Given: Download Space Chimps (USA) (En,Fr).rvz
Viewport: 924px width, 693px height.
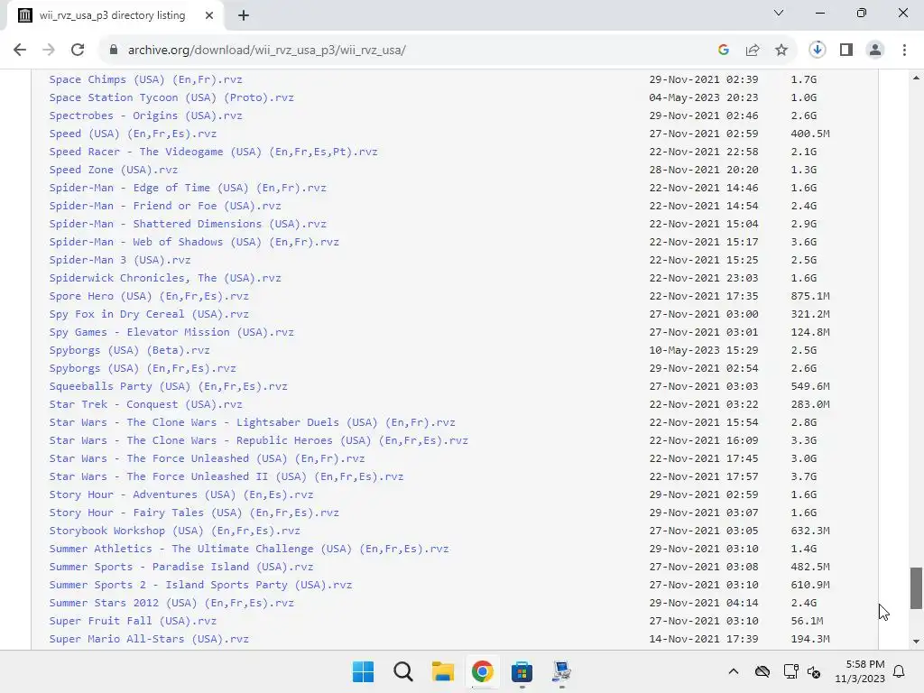Looking at the screenshot, I should 145,79.
